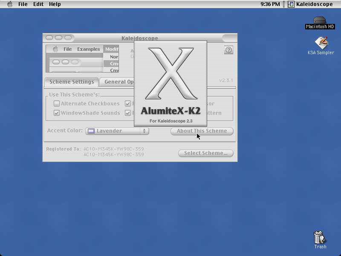The width and height of the screenshot is (341, 256).
Task: Click the second registration code line
Action: tap(114, 154)
